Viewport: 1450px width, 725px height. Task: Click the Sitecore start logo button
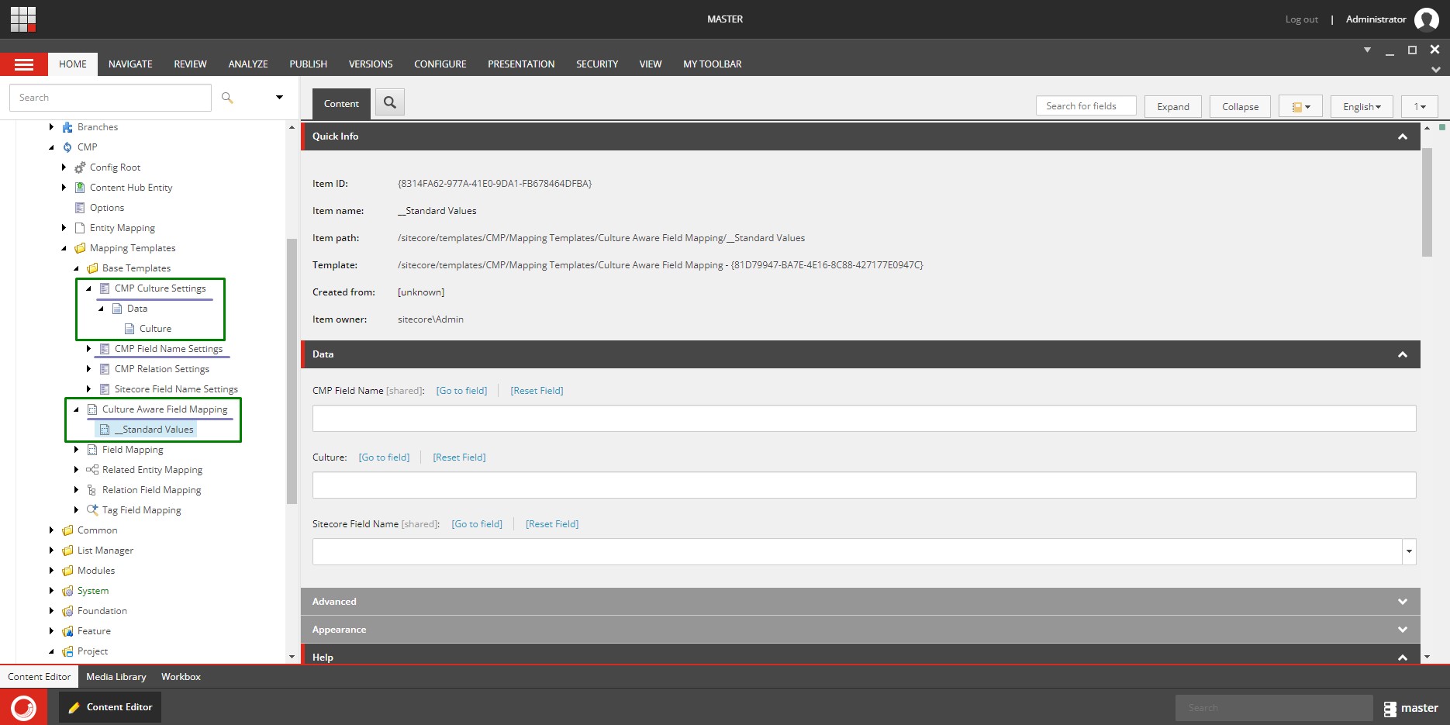point(23,707)
